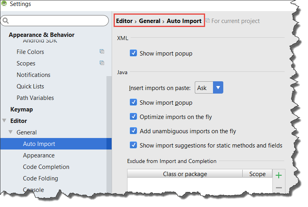Click the green plus to add exclusion
This screenshot has width=308, height=207.
279,175
